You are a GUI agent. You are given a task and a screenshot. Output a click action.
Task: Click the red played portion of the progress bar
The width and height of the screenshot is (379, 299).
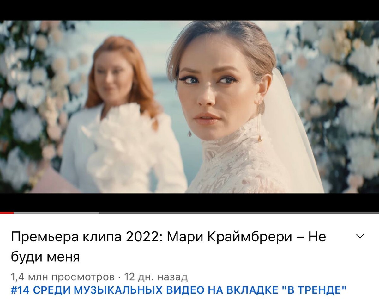pyautogui.click(x=7, y=213)
